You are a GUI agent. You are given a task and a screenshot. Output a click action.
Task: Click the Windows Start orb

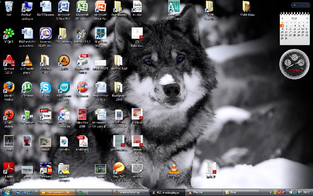tap(7, 192)
